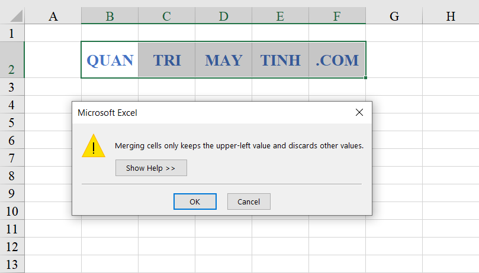This screenshot has height=273, width=479.
Task: Click the cell containing TRI
Action: click(166, 60)
